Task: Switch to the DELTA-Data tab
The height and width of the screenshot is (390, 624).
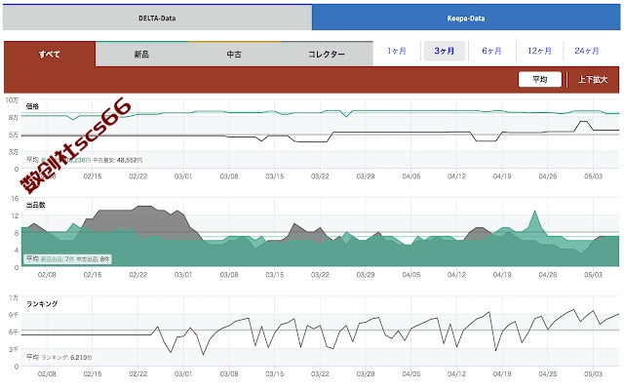Action: [157, 18]
